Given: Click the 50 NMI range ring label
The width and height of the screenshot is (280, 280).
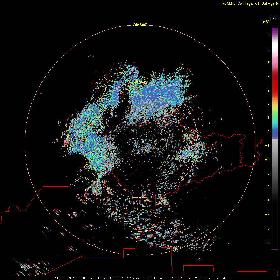Looking at the screenshot, I should pyautogui.click(x=140, y=82).
